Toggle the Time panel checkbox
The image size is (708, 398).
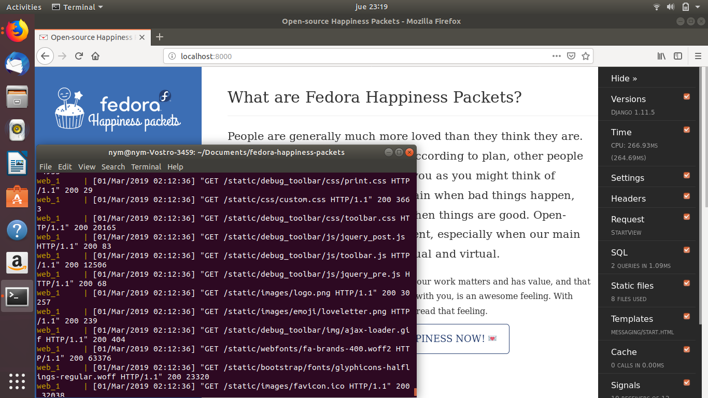(x=687, y=130)
